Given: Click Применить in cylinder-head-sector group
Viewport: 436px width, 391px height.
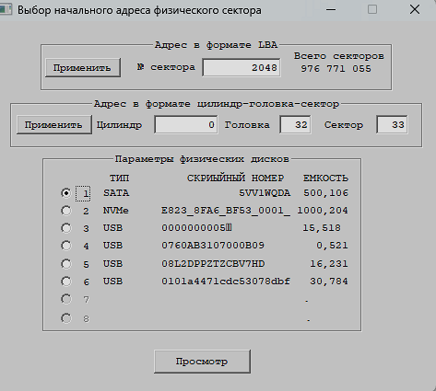Looking at the screenshot, I should [54, 124].
